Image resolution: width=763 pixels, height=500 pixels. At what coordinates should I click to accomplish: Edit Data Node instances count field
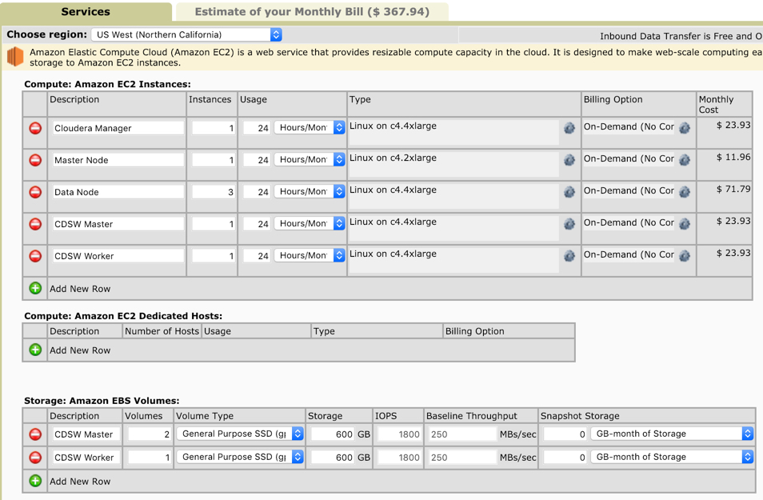coord(214,192)
